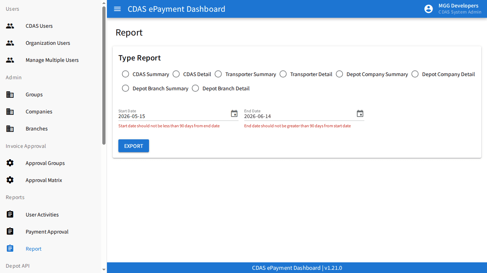Open Approval Matrix menu entry
487x273 pixels.
[x=51, y=180]
